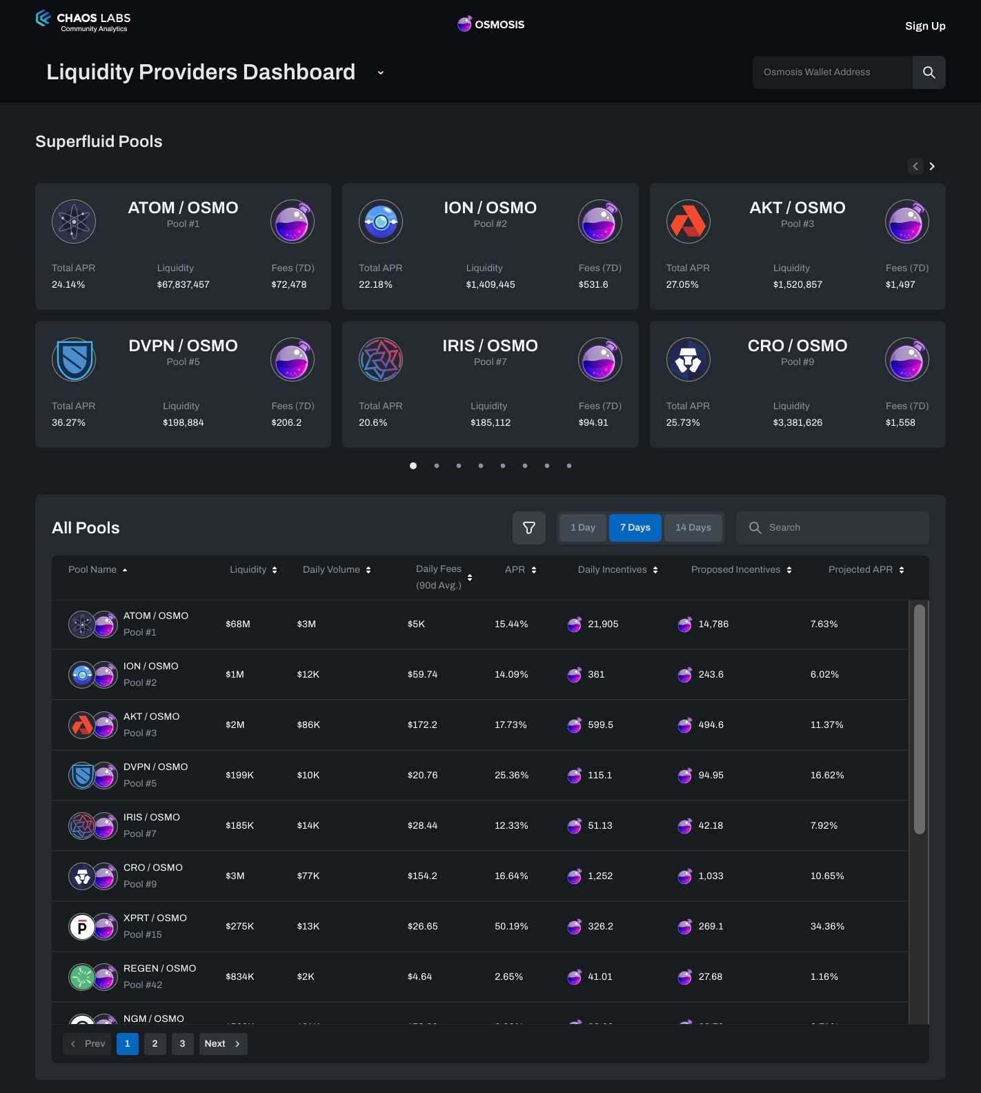Click DVPN / OSMO row in table
Image resolution: width=981 pixels, height=1093 pixels.
click(x=480, y=776)
